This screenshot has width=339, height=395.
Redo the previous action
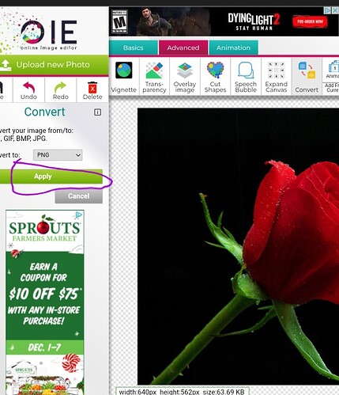[61, 90]
